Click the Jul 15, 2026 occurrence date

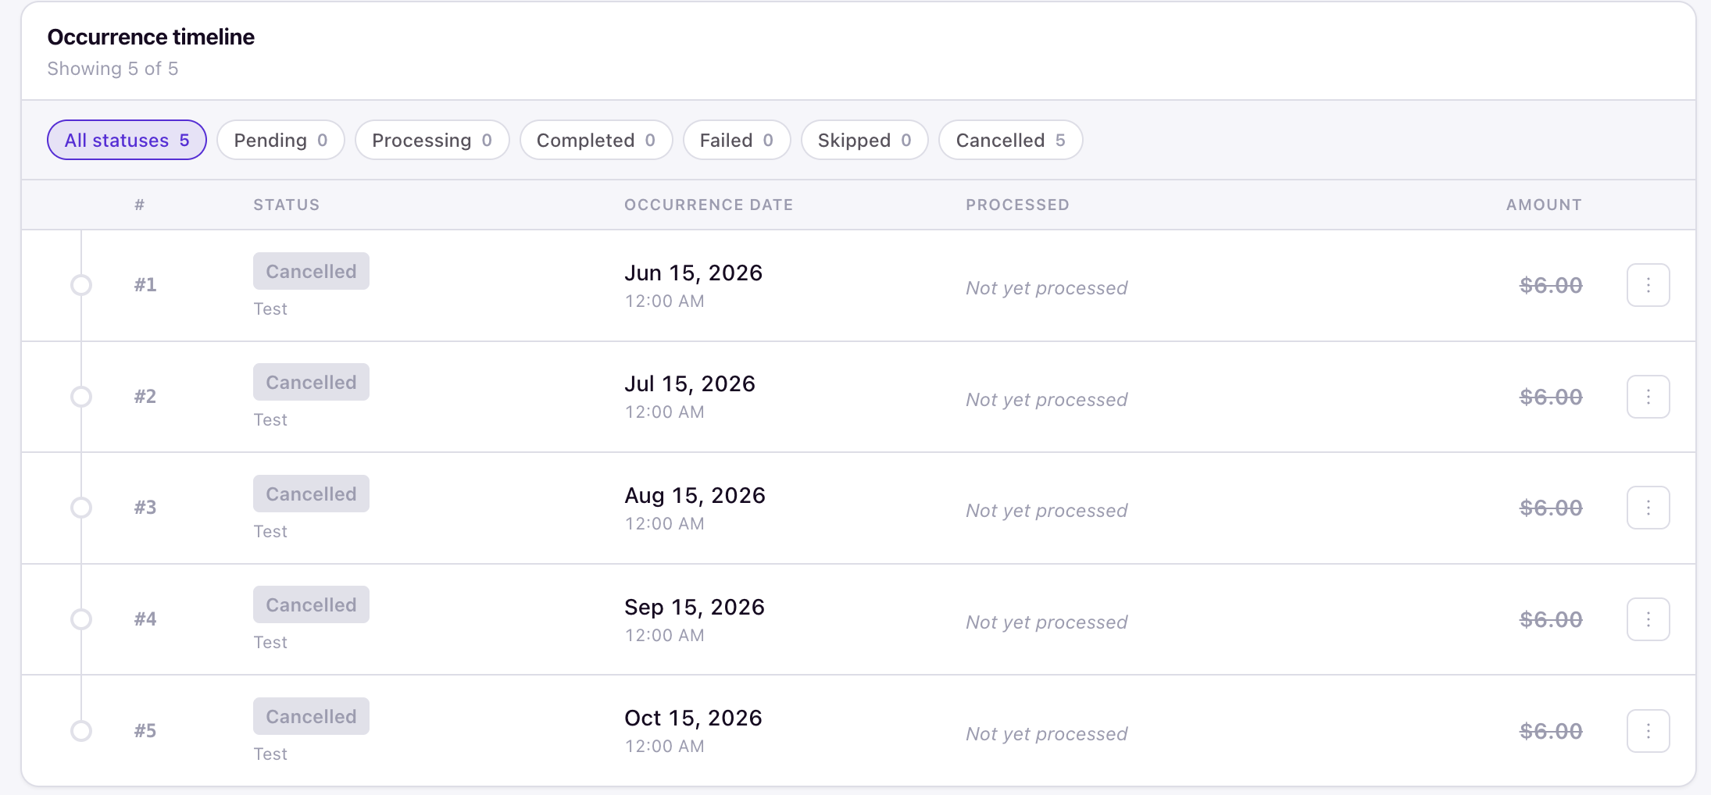point(690,383)
